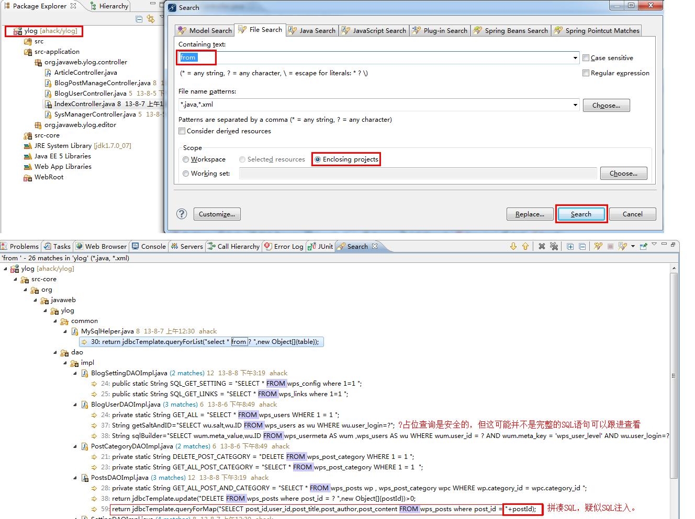Show previous match arrow in Search view
This screenshot has width=695, height=519.
click(525, 246)
